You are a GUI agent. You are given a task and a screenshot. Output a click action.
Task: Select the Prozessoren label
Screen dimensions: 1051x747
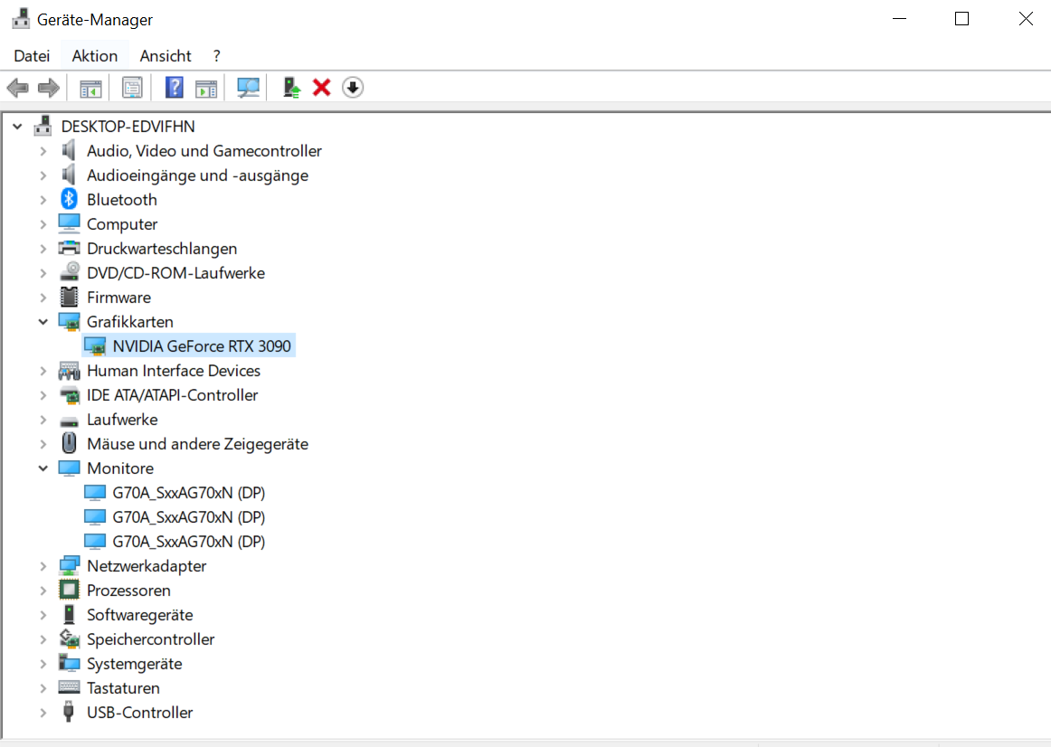point(128,591)
